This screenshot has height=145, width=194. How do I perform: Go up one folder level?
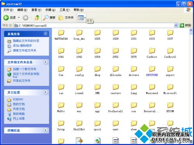[37, 18]
